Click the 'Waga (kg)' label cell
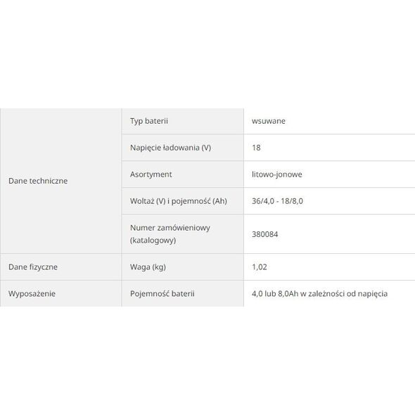415x415 pixels. coord(183,267)
